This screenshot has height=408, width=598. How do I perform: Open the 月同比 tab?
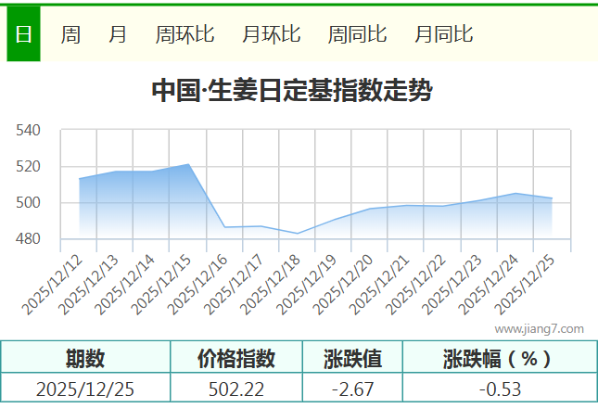tap(443, 34)
